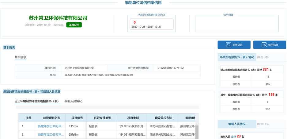Click 报告表 cell in row 2
The image size is (287, 139).
(x=101, y=135)
